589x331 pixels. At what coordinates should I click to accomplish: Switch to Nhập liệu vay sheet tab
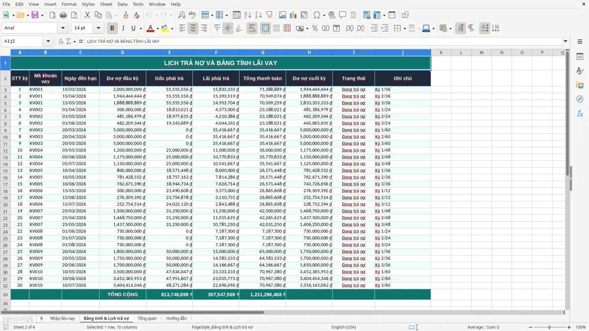point(62,318)
